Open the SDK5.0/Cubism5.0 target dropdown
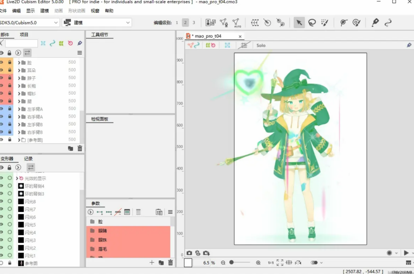This screenshot has height=274, width=414. (x=30, y=23)
